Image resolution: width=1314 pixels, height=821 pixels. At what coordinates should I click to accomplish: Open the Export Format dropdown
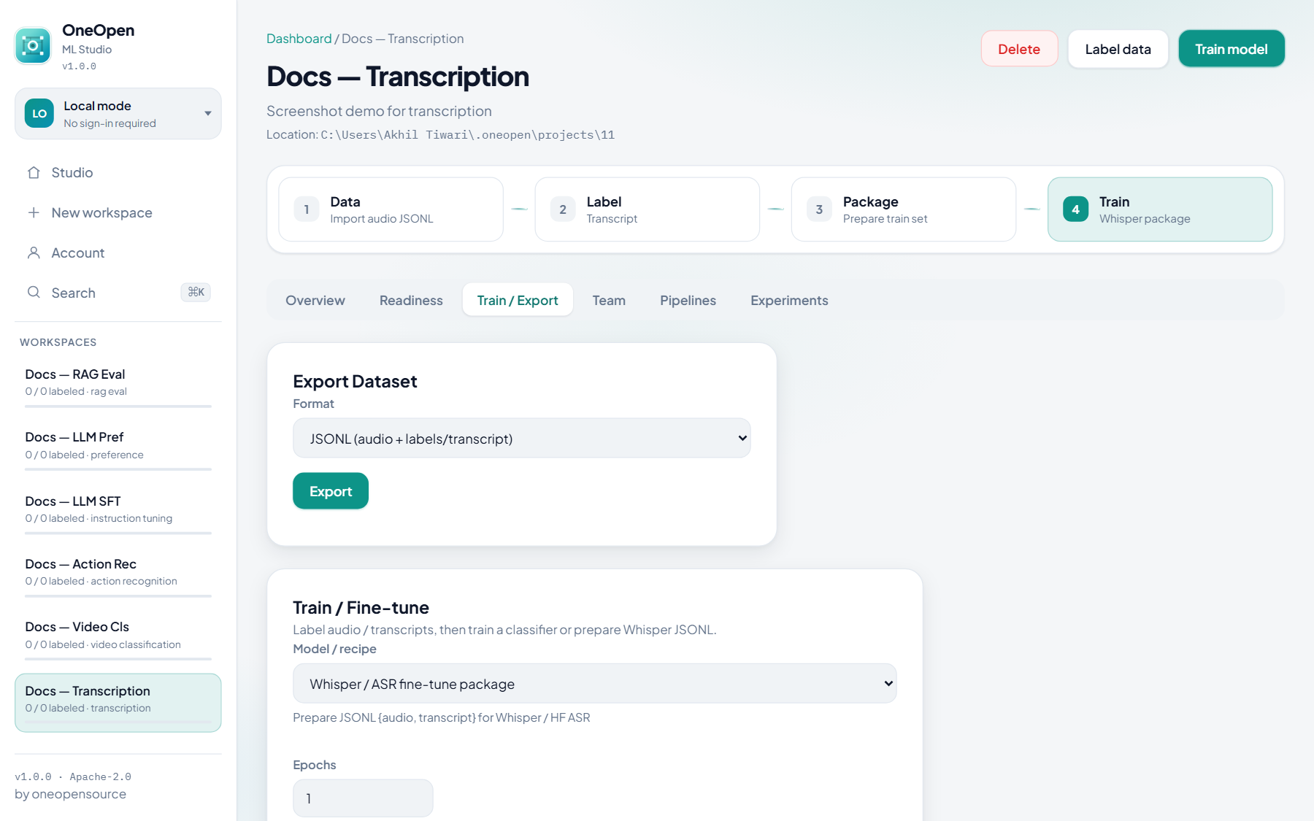(x=522, y=439)
